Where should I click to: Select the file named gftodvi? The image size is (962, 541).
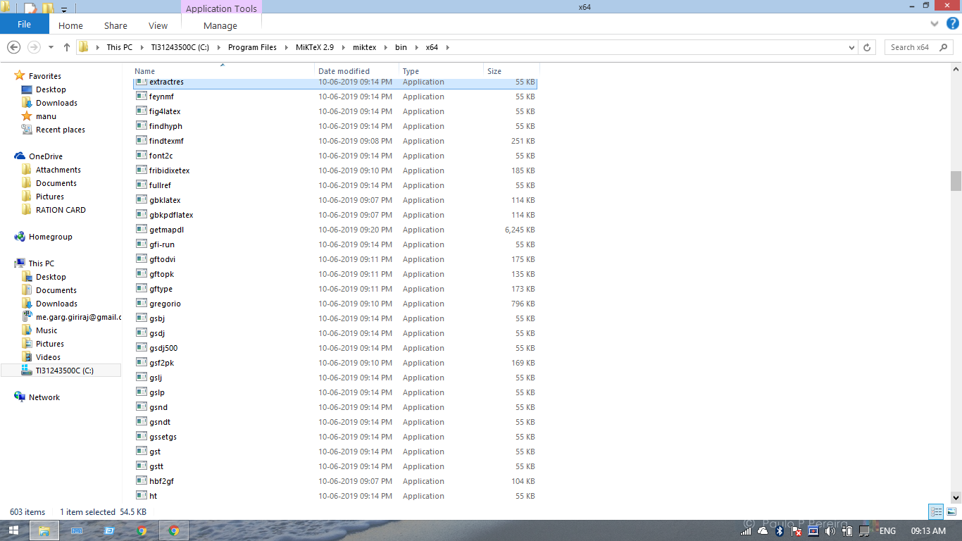pyautogui.click(x=162, y=259)
